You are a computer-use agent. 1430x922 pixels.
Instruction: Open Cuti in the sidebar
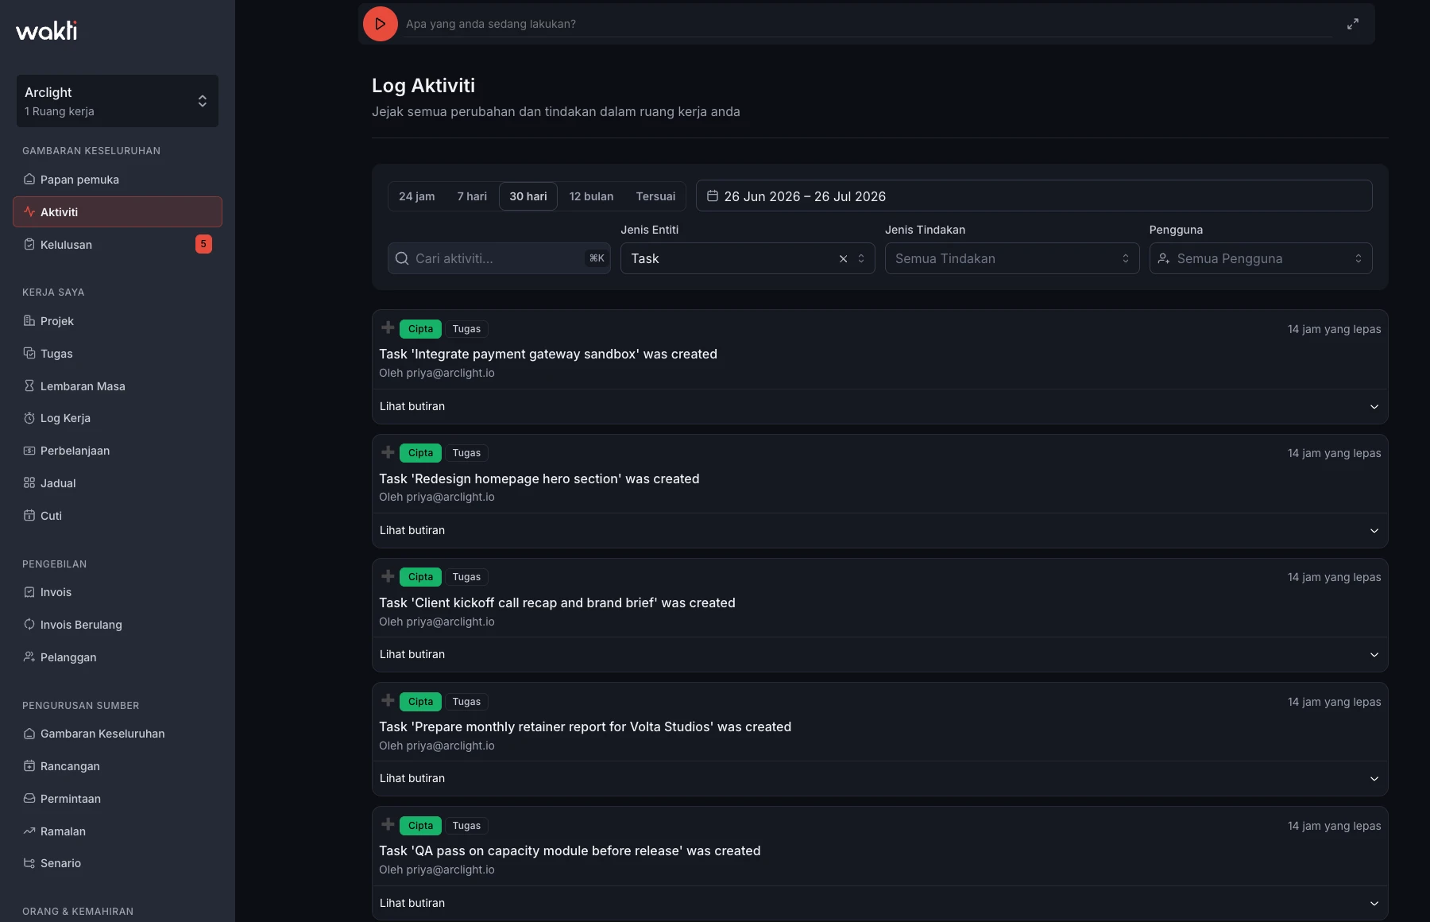pos(118,516)
